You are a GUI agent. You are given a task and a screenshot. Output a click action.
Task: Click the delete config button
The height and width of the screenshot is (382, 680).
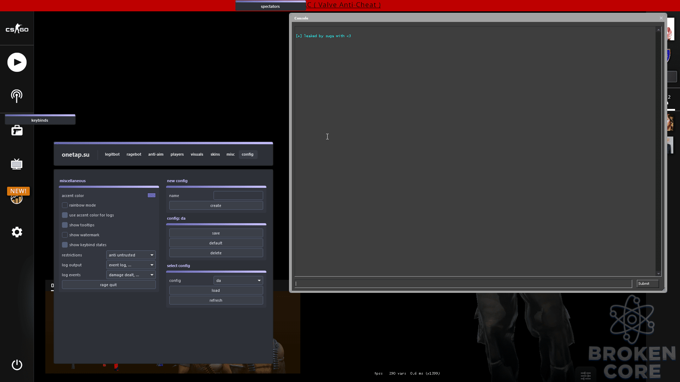[216, 253]
